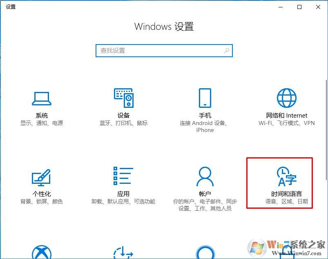Click the 卸载、默认应用、可选功能 description
Viewport: 328px width, 259px height.
[123, 201]
